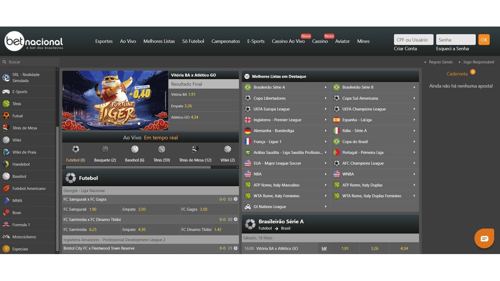Open statistics chart icon for Vitória BA match
Image resolution: width=500 pixels, height=281 pixels.
point(324,248)
